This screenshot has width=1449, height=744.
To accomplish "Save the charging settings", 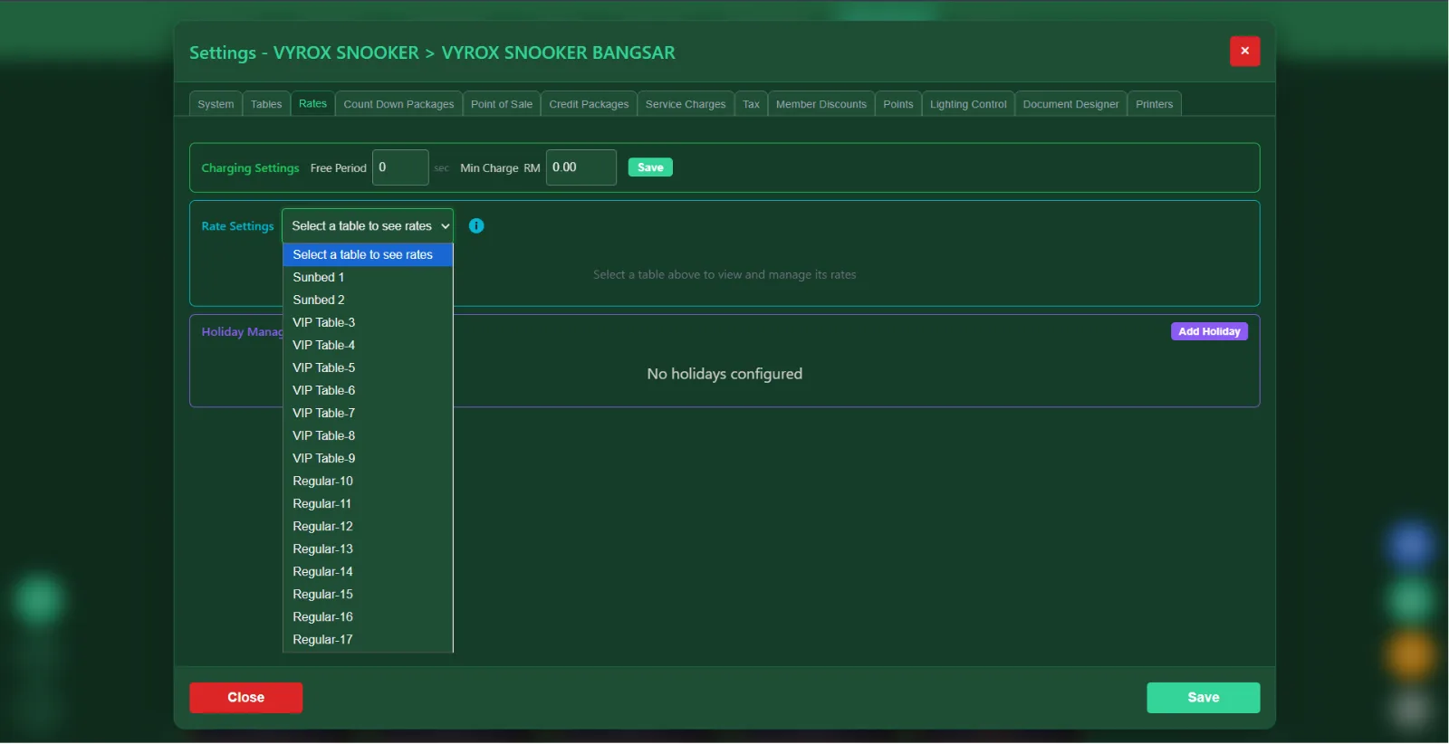I will click(650, 167).
